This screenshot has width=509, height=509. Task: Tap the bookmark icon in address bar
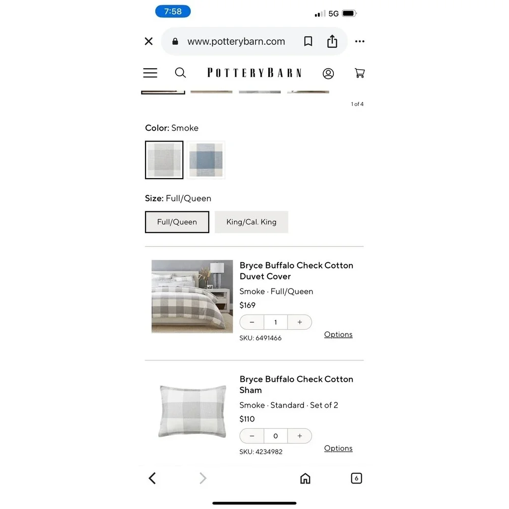(308, 41)
